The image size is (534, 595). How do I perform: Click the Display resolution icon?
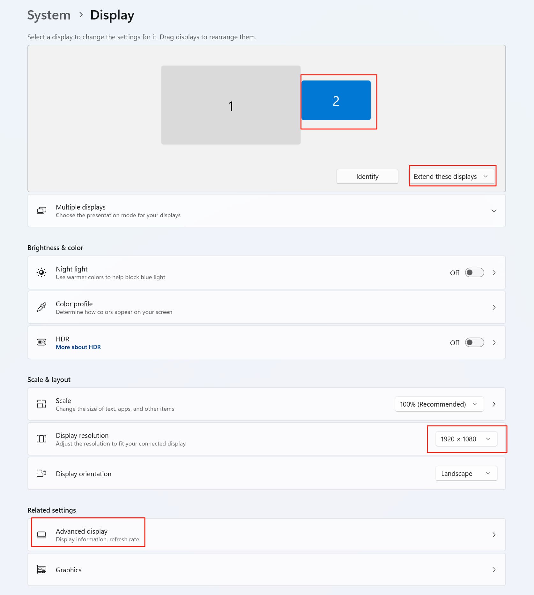41,439
